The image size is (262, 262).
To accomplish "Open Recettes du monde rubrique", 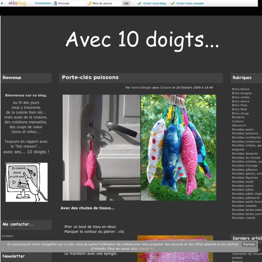I will pos(246,157).
